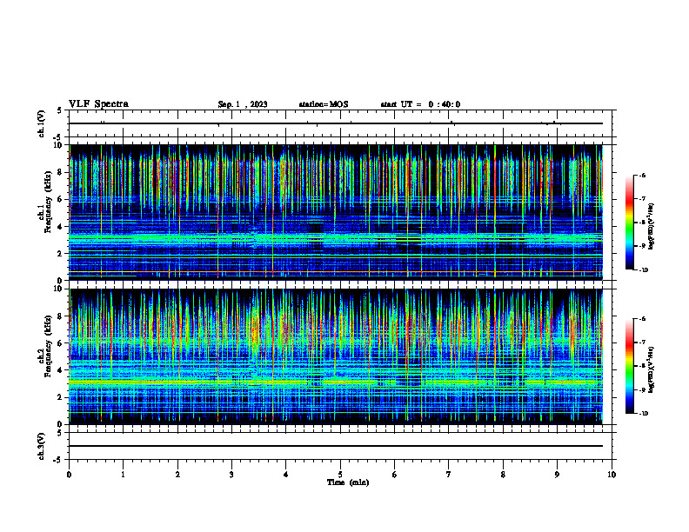Click time axis tick label "2"
The width and height of the screenshot is (689, 532).
coord(177,475)
